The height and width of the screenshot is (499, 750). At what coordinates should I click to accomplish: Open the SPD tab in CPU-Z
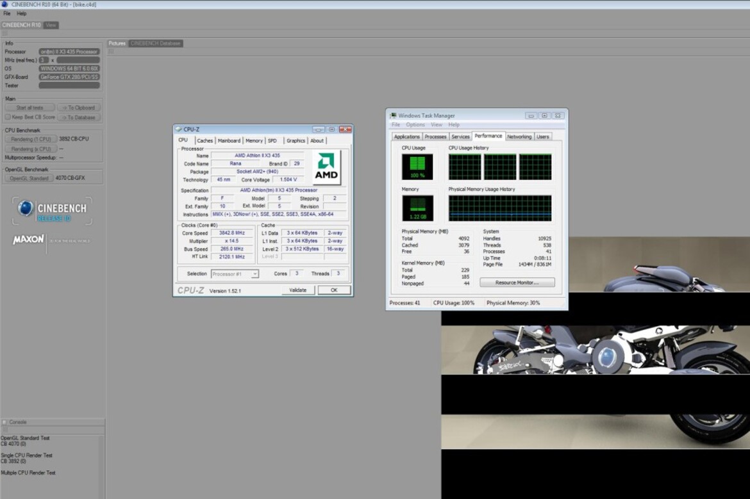[x=272, y=140]
